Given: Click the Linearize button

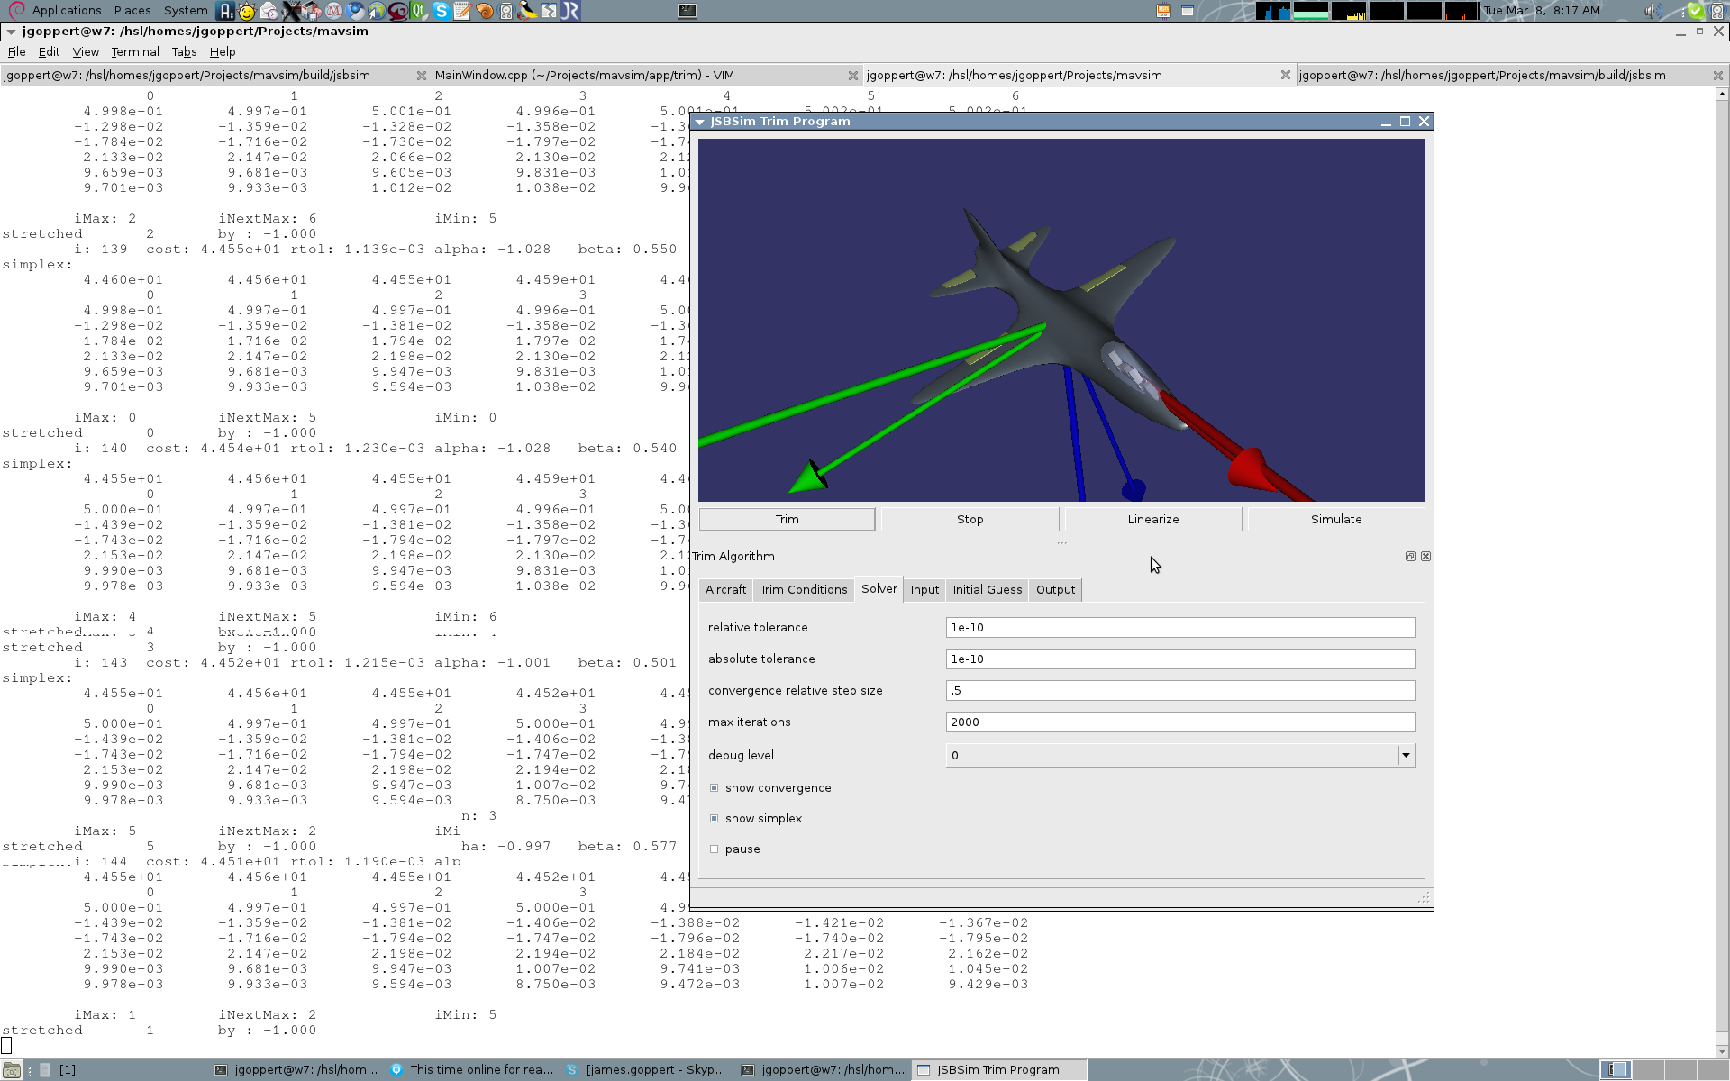Looking at the screenshot, I should click(1153, 520).
